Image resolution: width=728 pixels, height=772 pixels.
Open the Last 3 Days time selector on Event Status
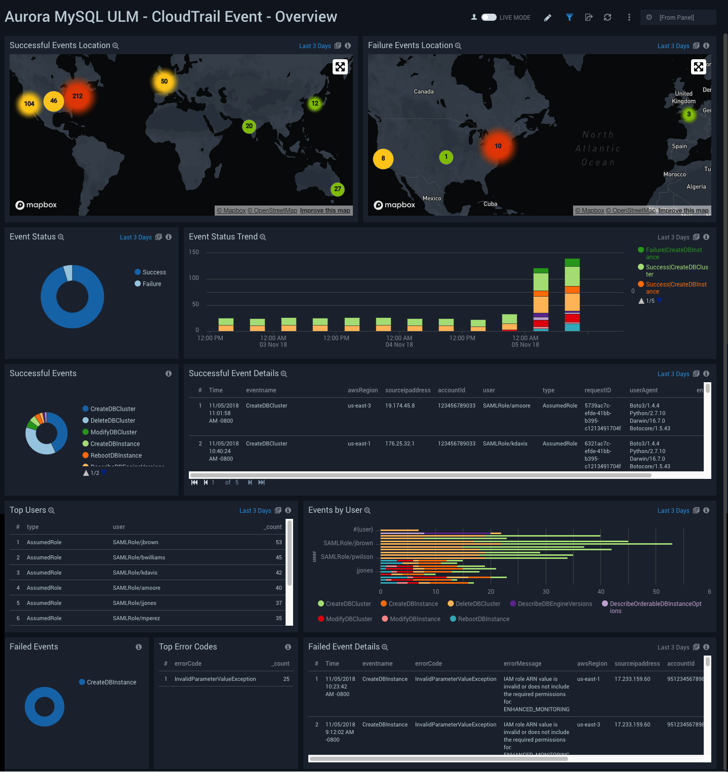(x=136, y=237)
